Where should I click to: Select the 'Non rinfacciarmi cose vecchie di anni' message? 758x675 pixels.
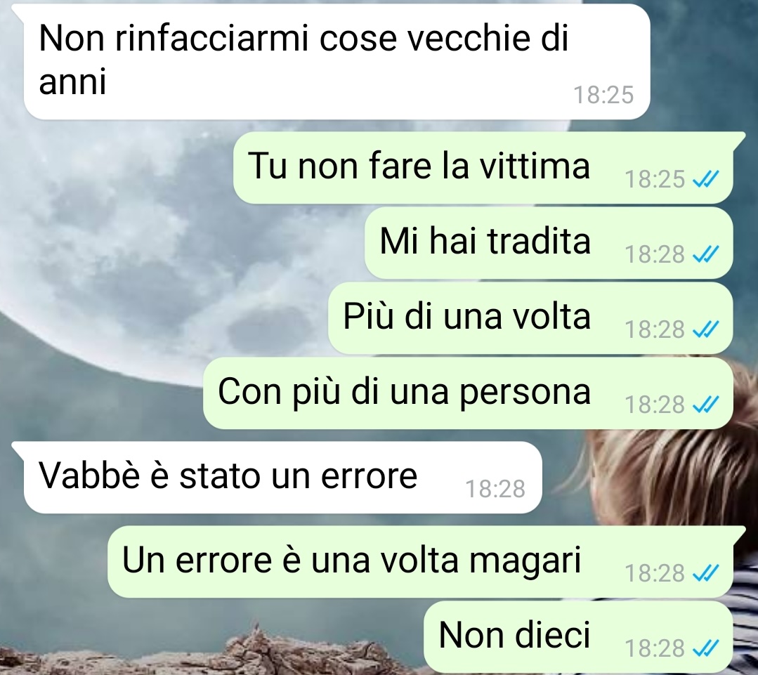[337, 61]
